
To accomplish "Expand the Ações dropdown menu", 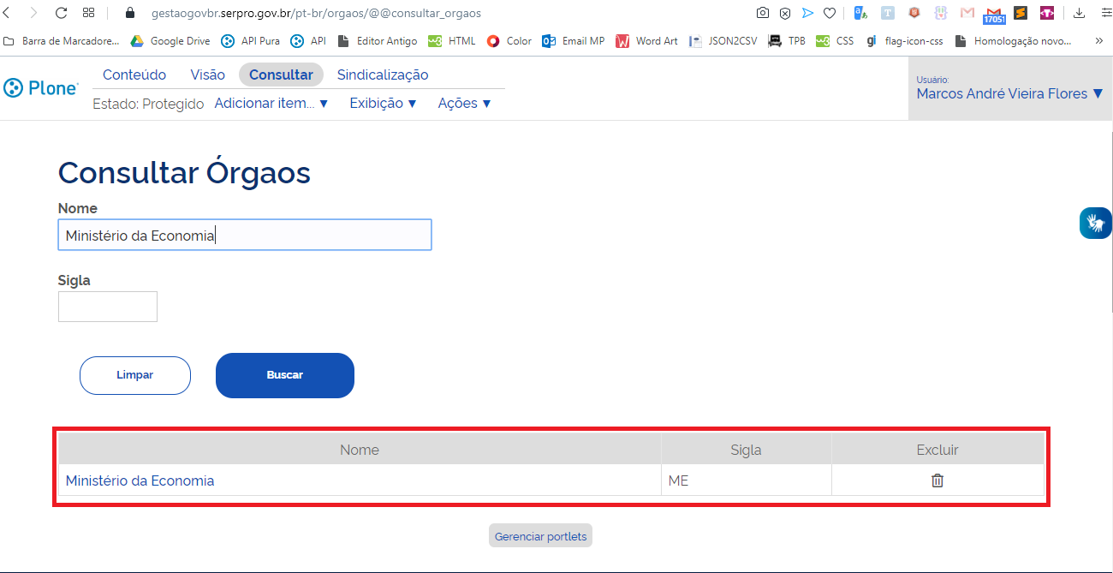I will 463,103.
